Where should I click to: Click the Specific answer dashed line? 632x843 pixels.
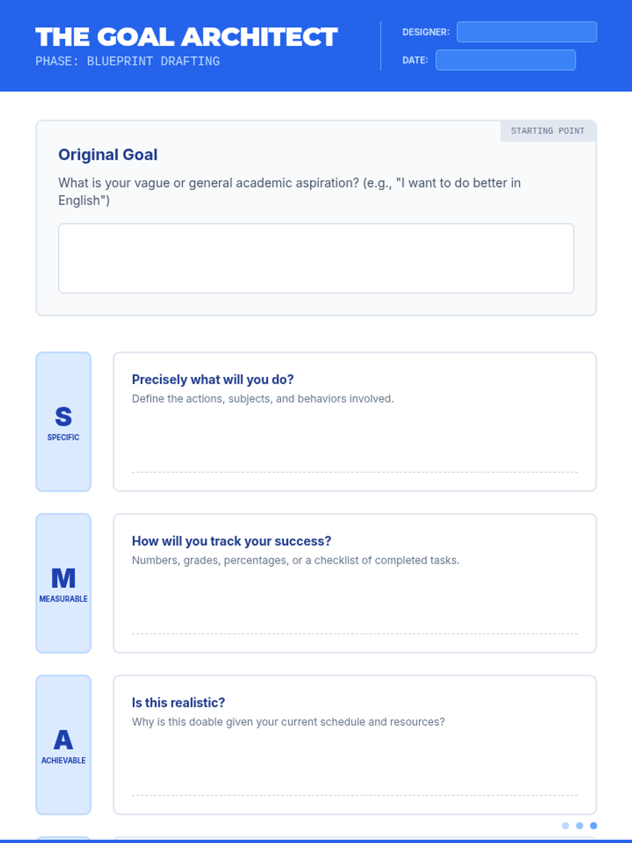click(x=354, y=472)
